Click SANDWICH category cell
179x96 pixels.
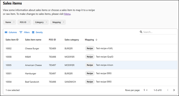coord(70,82)
